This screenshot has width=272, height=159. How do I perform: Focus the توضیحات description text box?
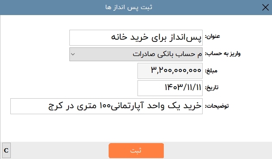pos(106,106)
